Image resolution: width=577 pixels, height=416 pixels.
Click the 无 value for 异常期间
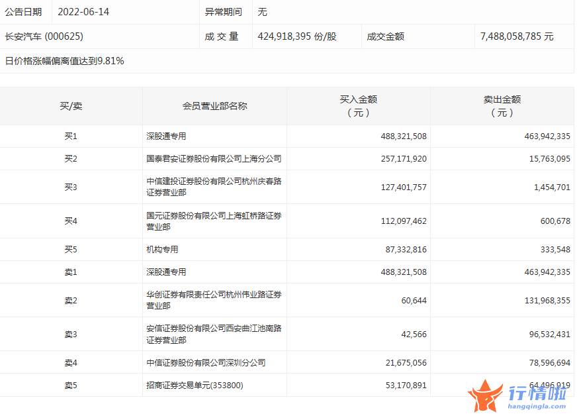click(263, 12)
